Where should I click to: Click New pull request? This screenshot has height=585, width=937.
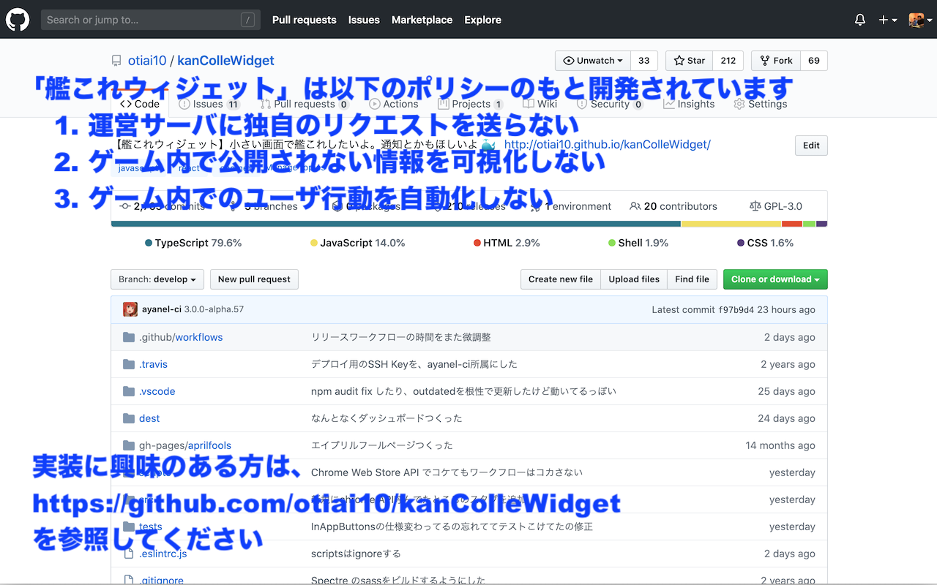[x=254, y=279]
